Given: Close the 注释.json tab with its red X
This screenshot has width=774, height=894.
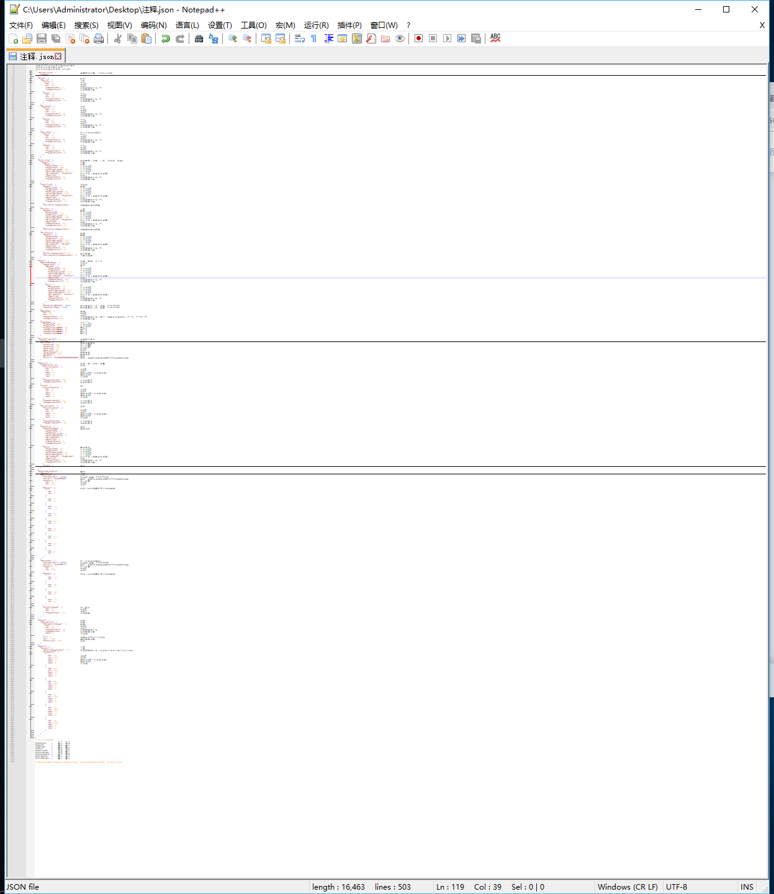Looking at the screenshot, I should 58,56.
